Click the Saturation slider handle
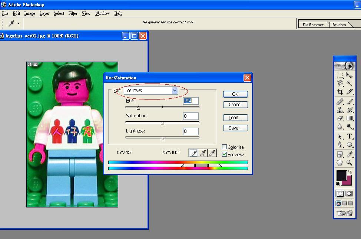The width and height of the screenshot is (361, 239). (x=163, y=123)
